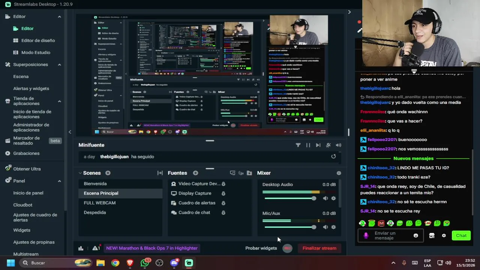Click Obtener Ultra in the sidebar
The height and width of the screenshot is (270, 480).
(x=27, y=169)
